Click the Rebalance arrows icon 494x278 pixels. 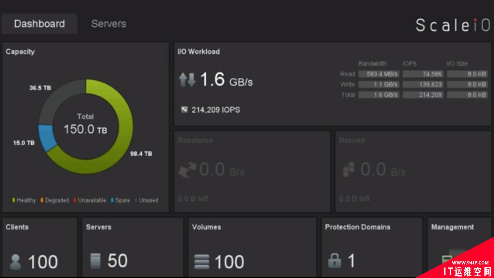[x=187, y=170]
